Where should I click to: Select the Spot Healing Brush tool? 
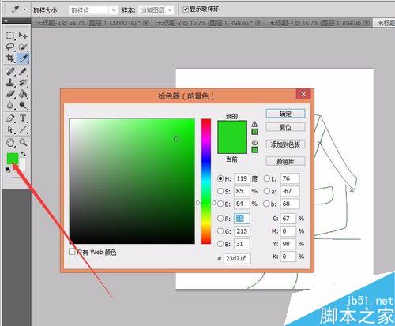10,71
